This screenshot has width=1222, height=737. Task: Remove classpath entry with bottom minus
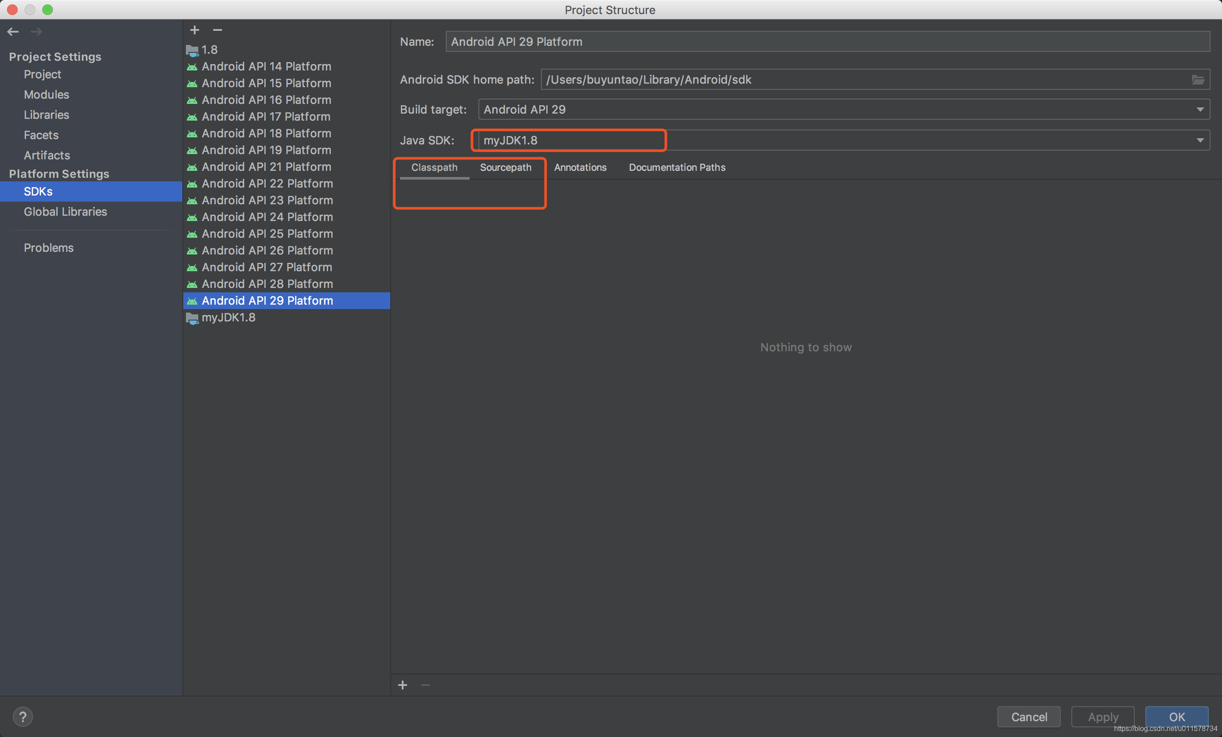(x=426, y=685)
